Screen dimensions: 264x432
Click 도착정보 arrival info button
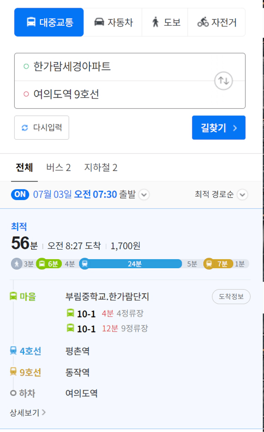tap(231, 297)
